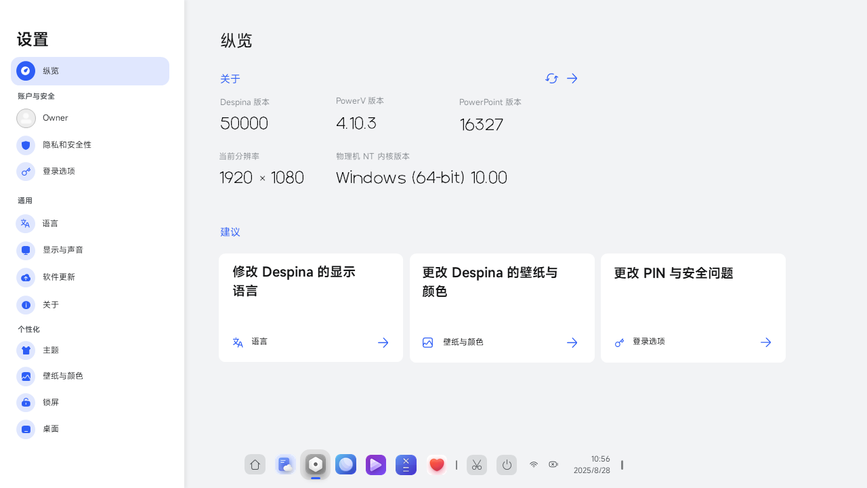Open the blue sphere app in the dock

[x=345, y=465]
